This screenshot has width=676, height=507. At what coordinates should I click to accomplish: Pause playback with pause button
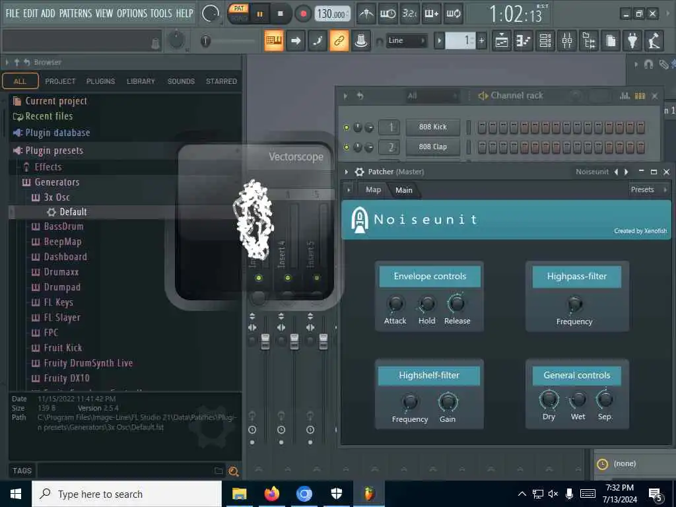tap(260, 14)
